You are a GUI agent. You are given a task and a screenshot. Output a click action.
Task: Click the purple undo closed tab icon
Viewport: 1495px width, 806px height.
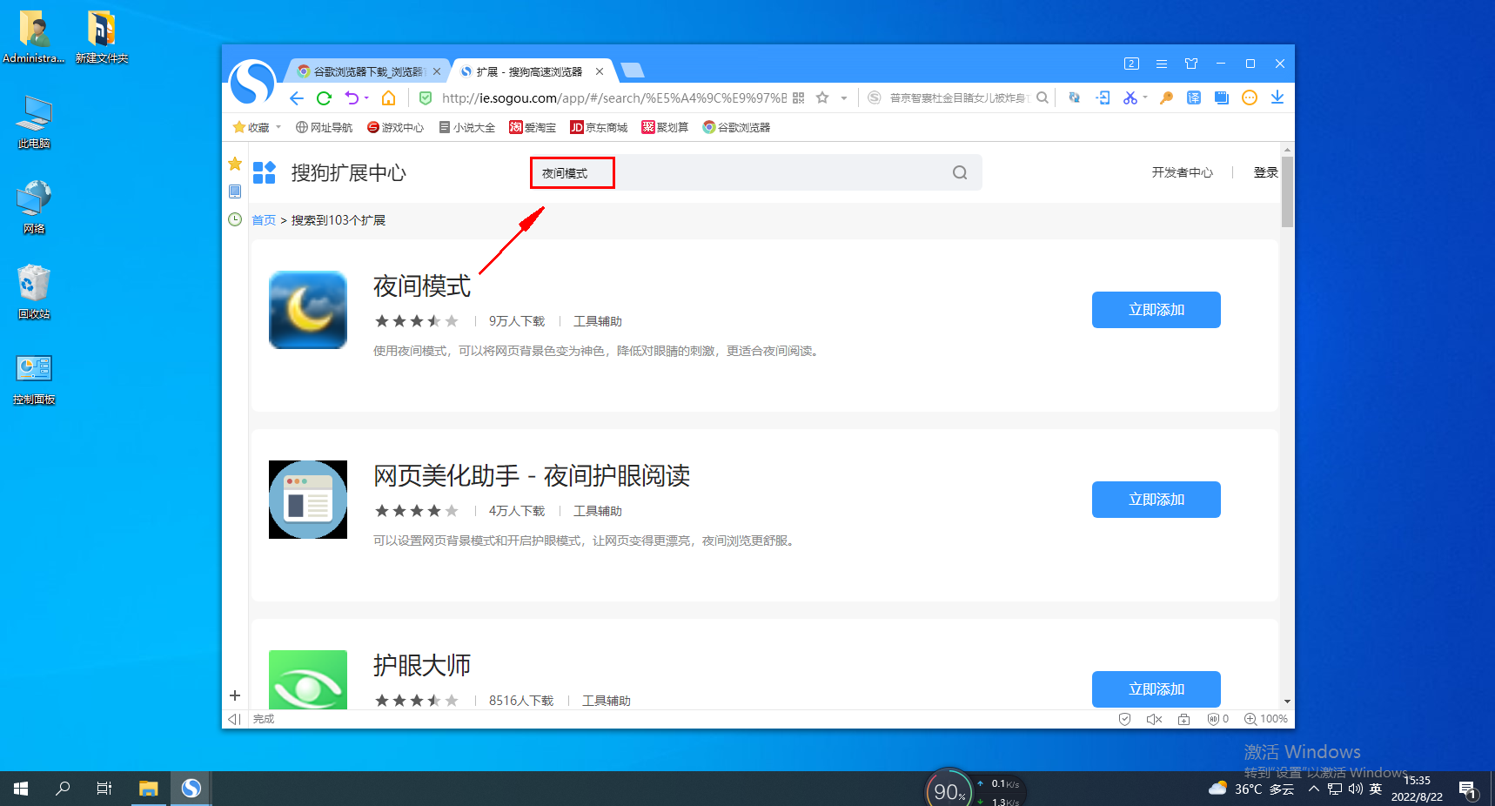(x=352, y=97)
